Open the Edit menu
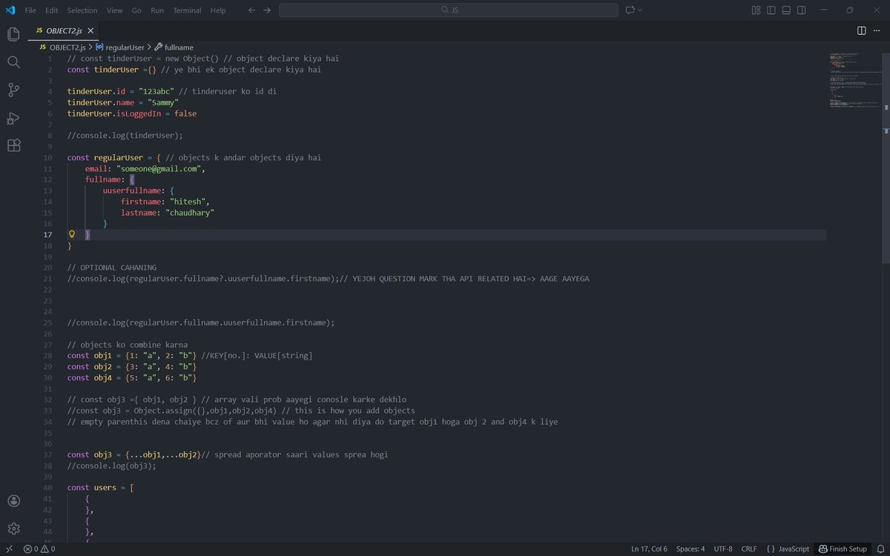Screen dimensions: 890x556 click(x=51, y=10)
